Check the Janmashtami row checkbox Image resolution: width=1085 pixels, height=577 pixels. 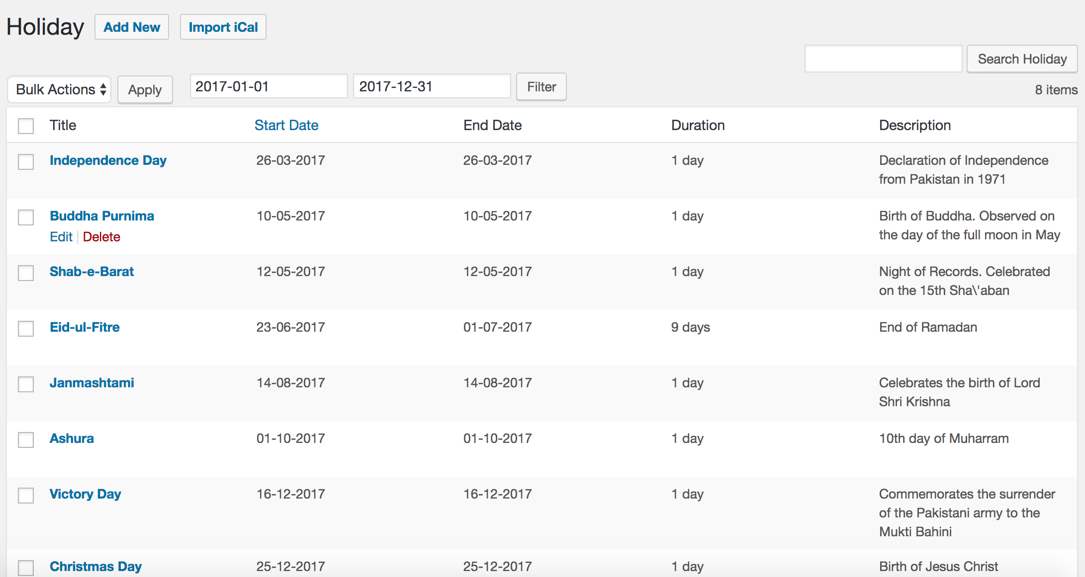(x=26, y=384)
